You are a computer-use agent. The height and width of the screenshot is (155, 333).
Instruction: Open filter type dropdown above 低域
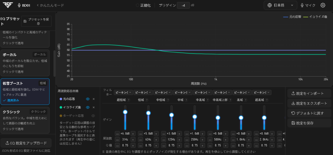[143, 92]
